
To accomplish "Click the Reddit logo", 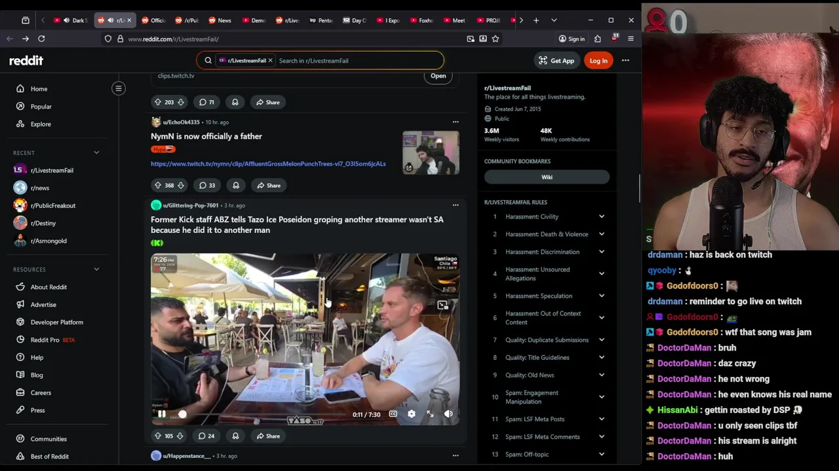I will point(26,60).
